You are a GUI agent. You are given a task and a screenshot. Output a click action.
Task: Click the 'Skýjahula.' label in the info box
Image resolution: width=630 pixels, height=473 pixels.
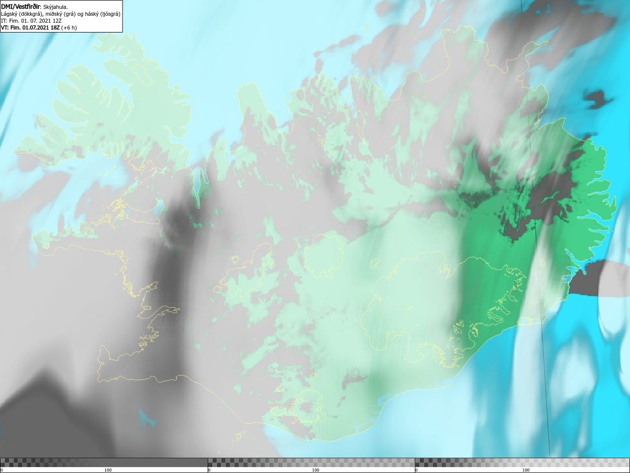click(56, 7)
